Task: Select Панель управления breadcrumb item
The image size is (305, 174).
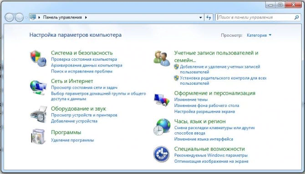Action: point(62,17)
